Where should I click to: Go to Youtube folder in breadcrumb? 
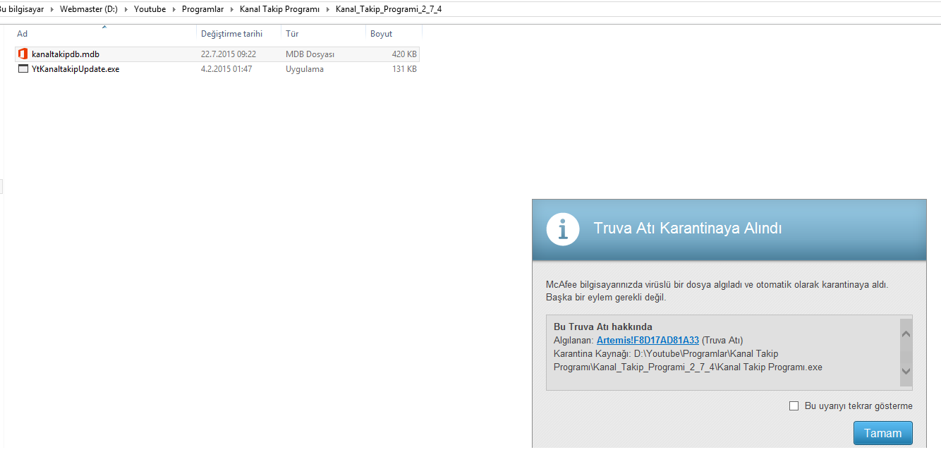click(x=150, y=10)
